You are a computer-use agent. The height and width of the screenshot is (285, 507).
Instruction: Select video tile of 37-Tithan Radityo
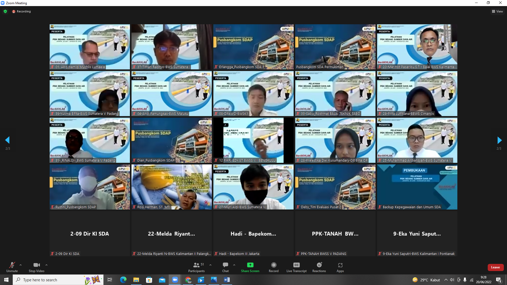172,47
